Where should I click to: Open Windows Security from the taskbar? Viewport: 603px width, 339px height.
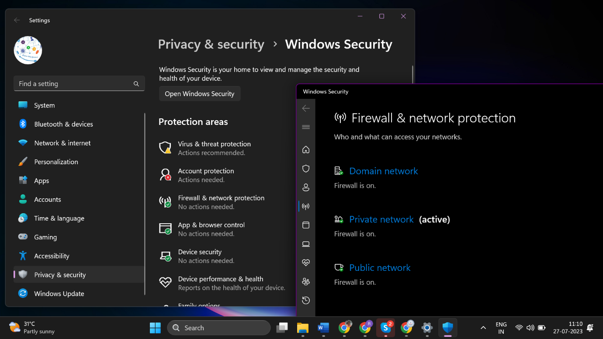[x=447, y=328]
